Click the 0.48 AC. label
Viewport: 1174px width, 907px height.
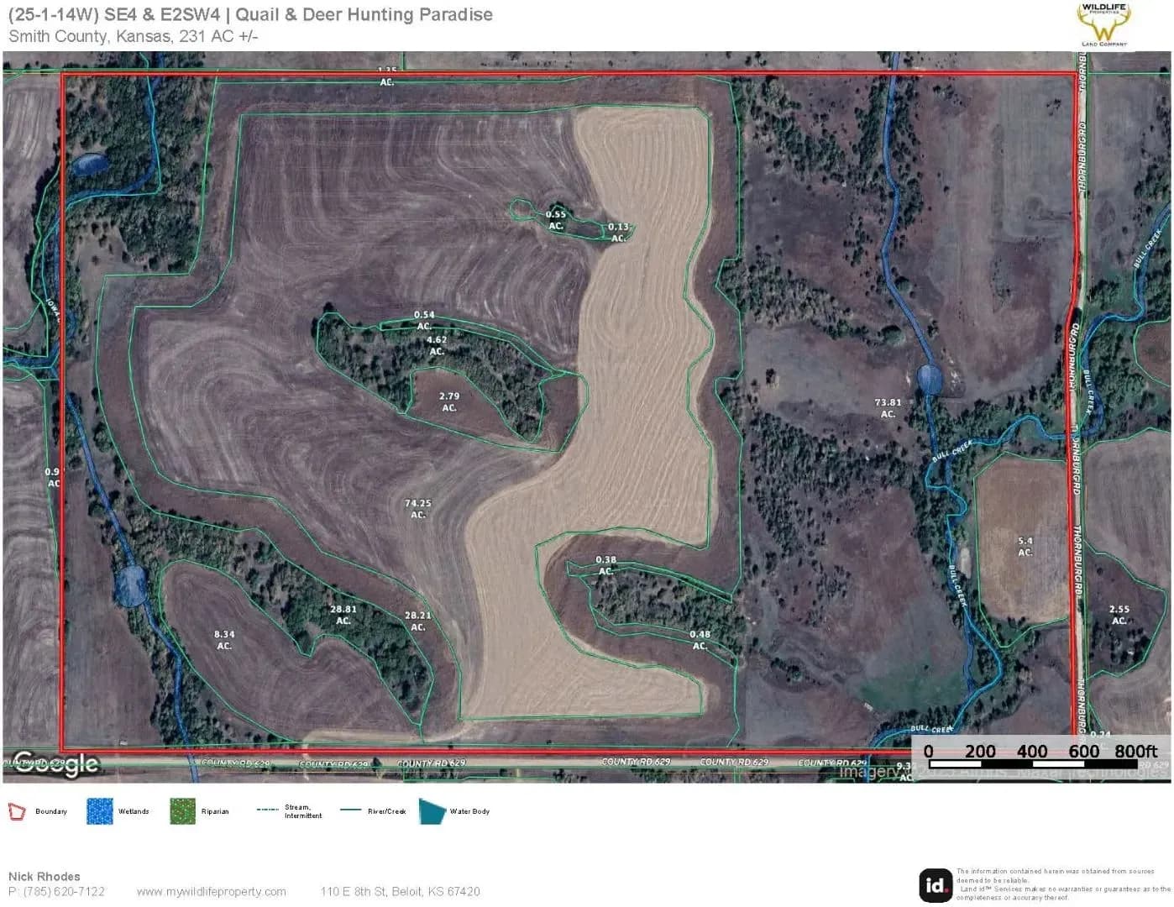click(x=700, y=640)
